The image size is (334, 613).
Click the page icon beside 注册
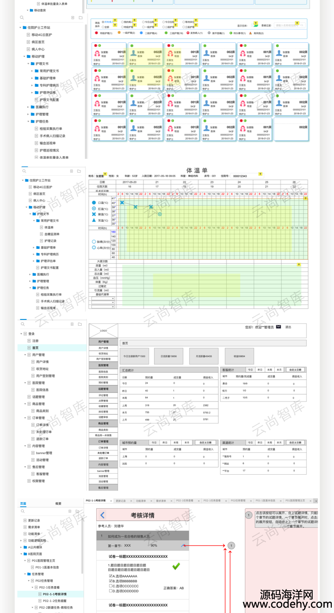click(x=29, y=341)
